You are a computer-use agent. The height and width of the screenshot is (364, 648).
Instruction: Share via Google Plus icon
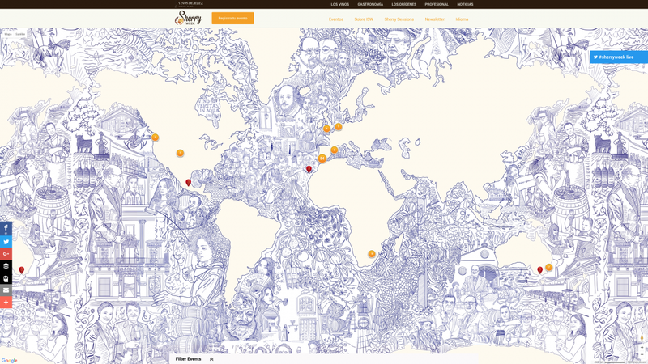pos(6,254)
